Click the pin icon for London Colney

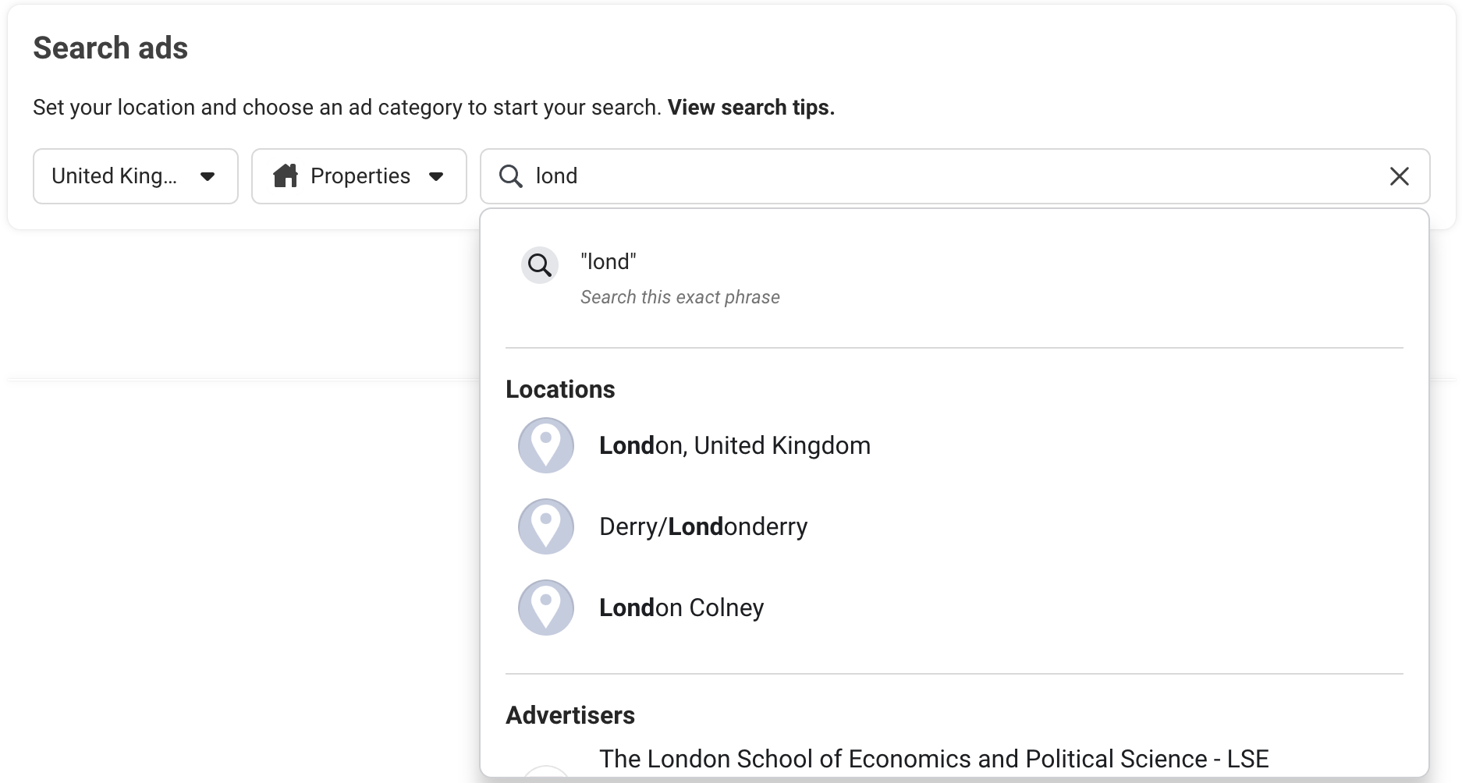[x=546, y=608]
